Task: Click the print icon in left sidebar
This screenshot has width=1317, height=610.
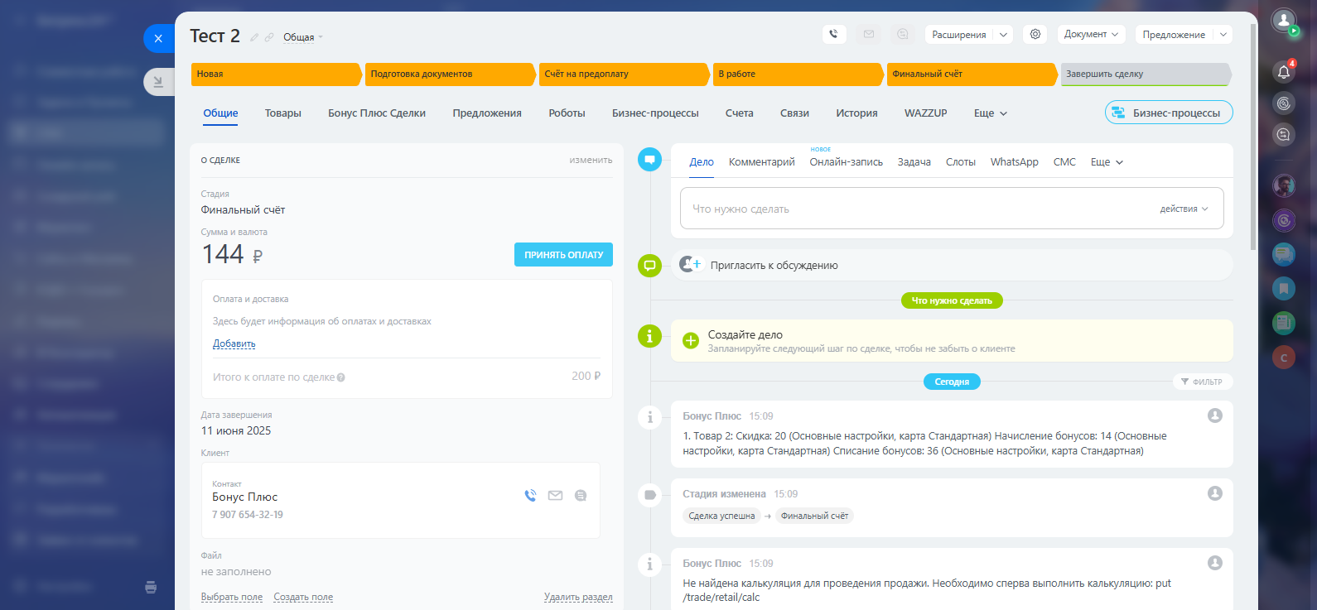Action: (x=151, y=587)
